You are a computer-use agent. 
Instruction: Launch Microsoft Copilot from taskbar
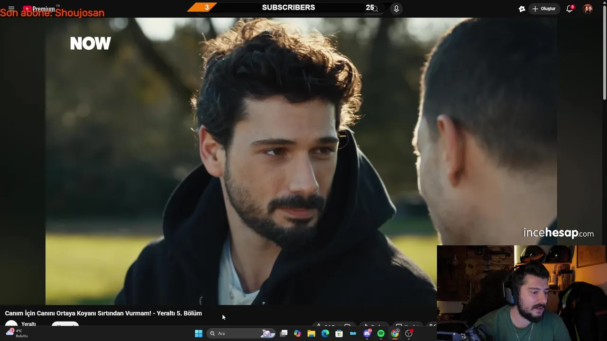pyautogui.click(x=297, y=333)
